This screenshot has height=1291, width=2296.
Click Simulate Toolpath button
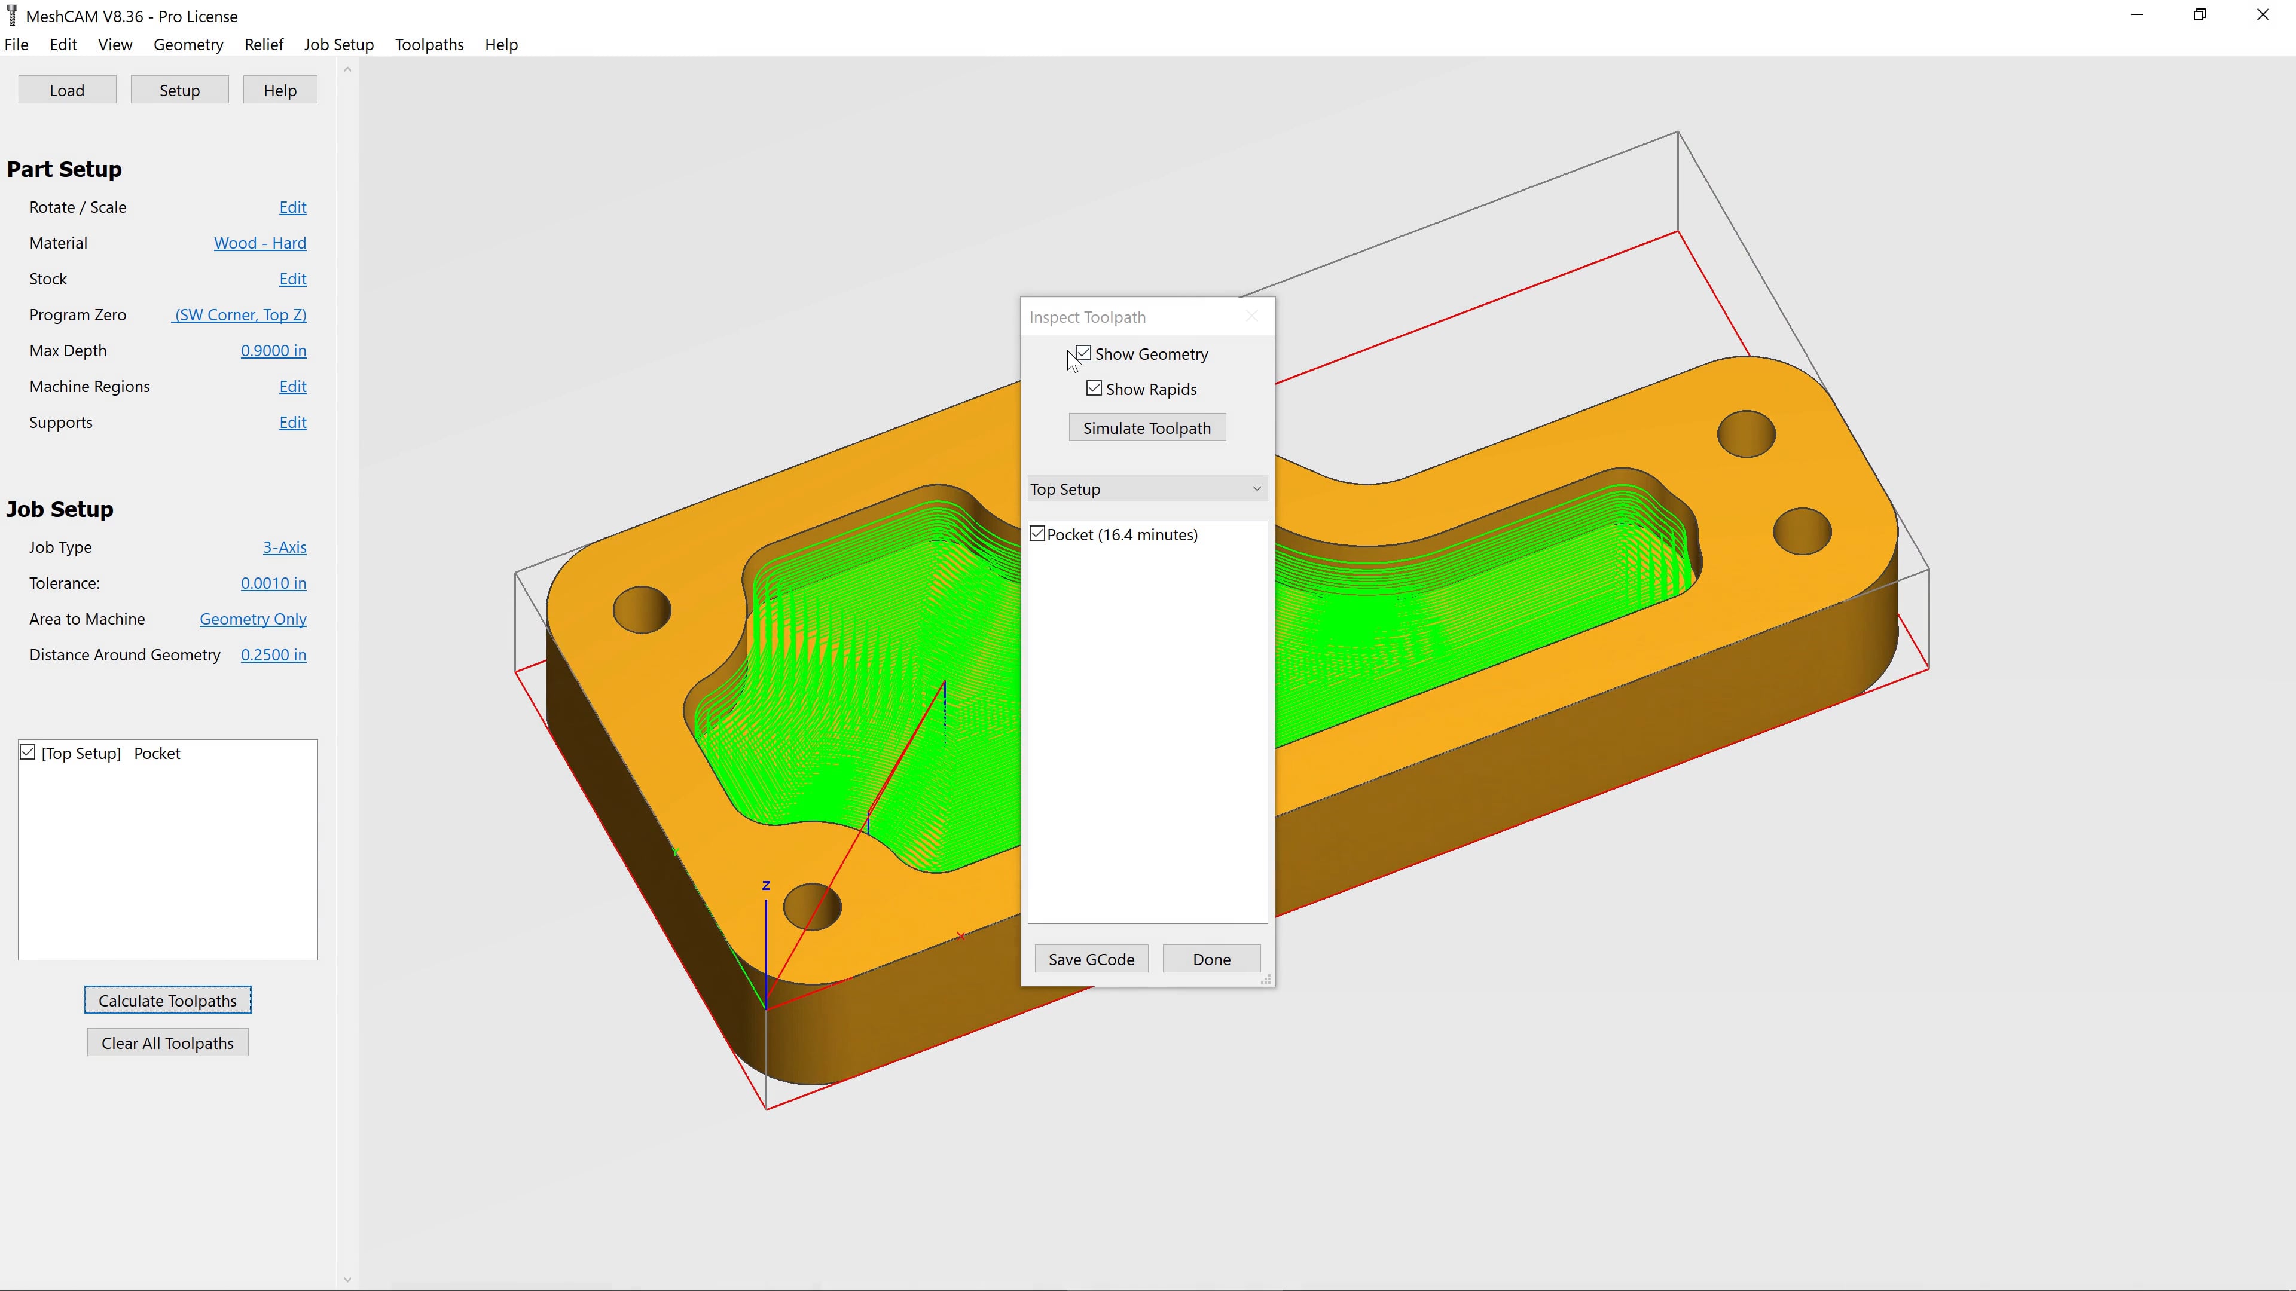point(1147,428)
